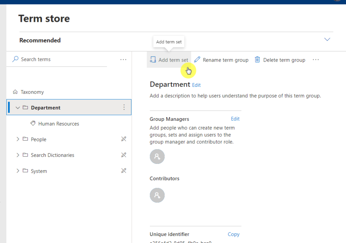The height and width of the screenshot is (243, 346).
Task: Copy the unique identifier
Action: click(x=233, y=234)
